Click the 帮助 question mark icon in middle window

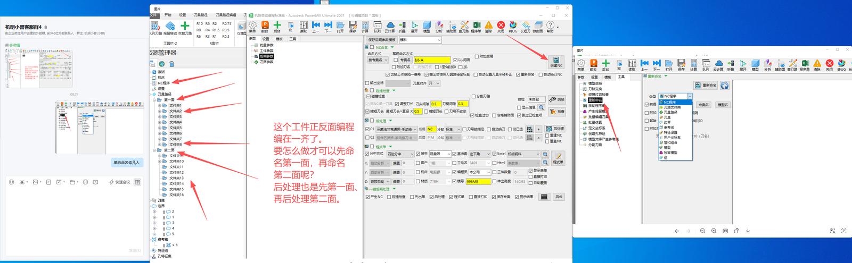point(550,26)
